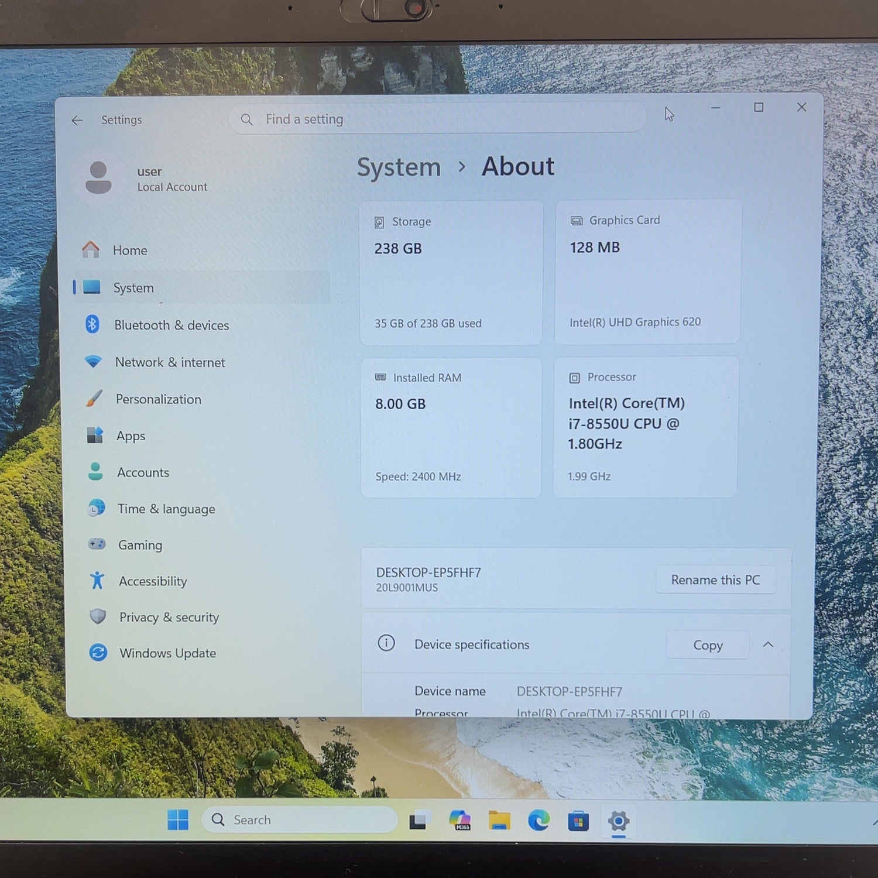Viewport: 878px width, 878px height.
Task: Click the Installed RAM chip icon
Action: tap(380, 378)
